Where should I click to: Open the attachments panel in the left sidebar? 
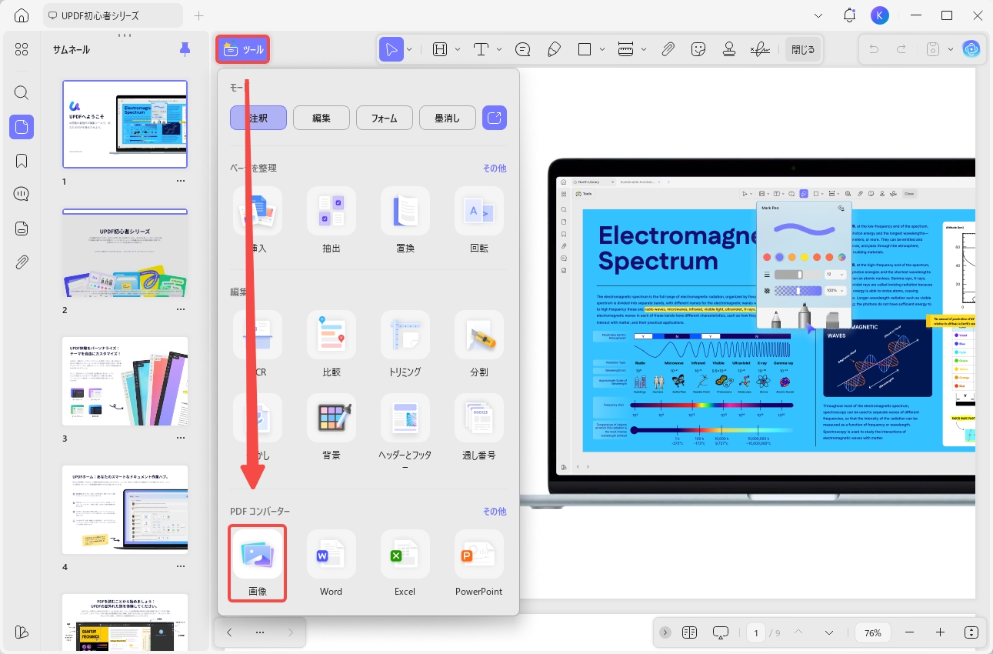[x=22, y=262]
